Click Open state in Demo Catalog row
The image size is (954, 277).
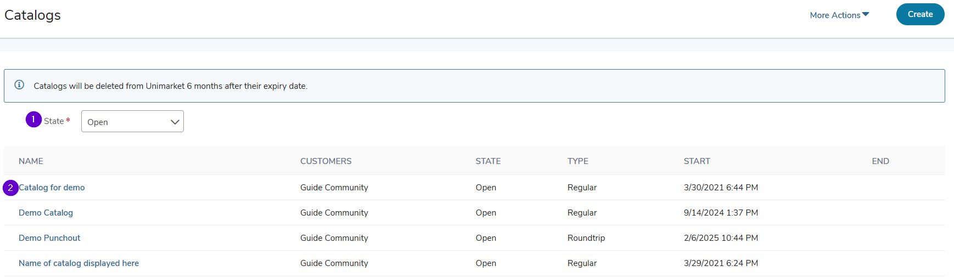(486, 213)
